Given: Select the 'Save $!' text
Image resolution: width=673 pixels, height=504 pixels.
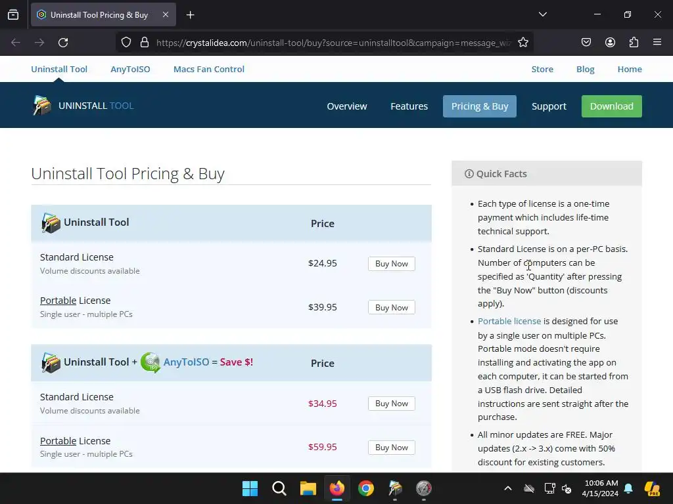Looking at the screenshot, I should point(237,362).
